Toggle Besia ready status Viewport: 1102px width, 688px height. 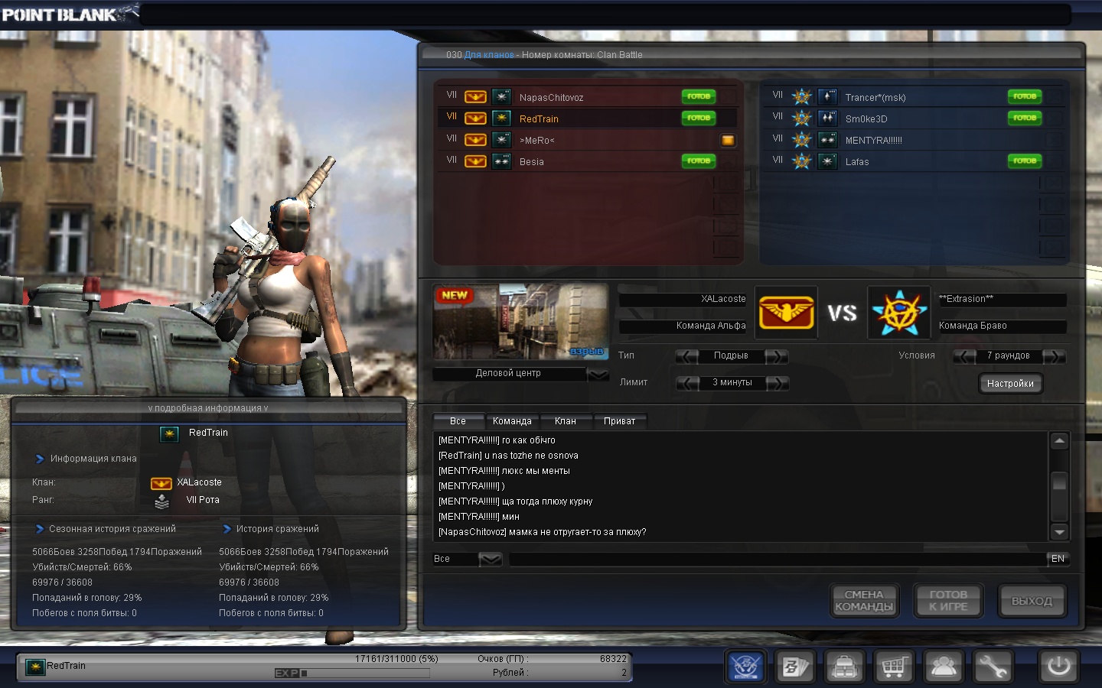tap(699, 161)
